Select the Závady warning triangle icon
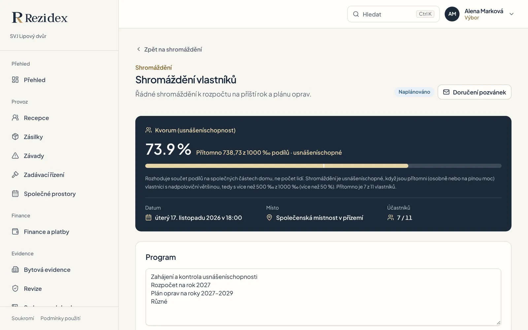The image size is (528, 330). [x=15, y=155]
